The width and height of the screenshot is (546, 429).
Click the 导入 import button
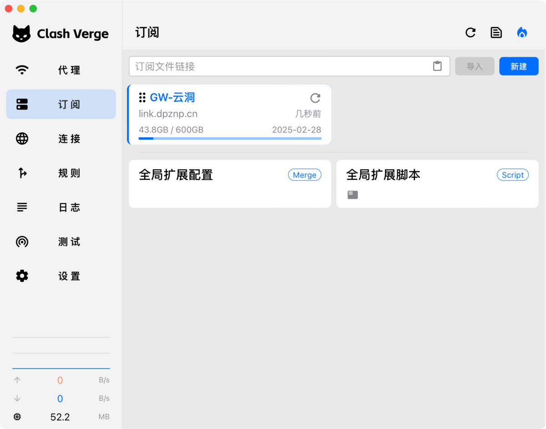pos(475,66)
